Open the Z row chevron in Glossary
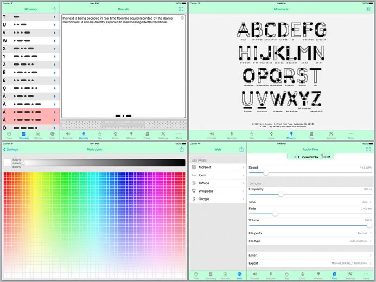The height and width of the screenshot is (282, 376). coord(55,65)
